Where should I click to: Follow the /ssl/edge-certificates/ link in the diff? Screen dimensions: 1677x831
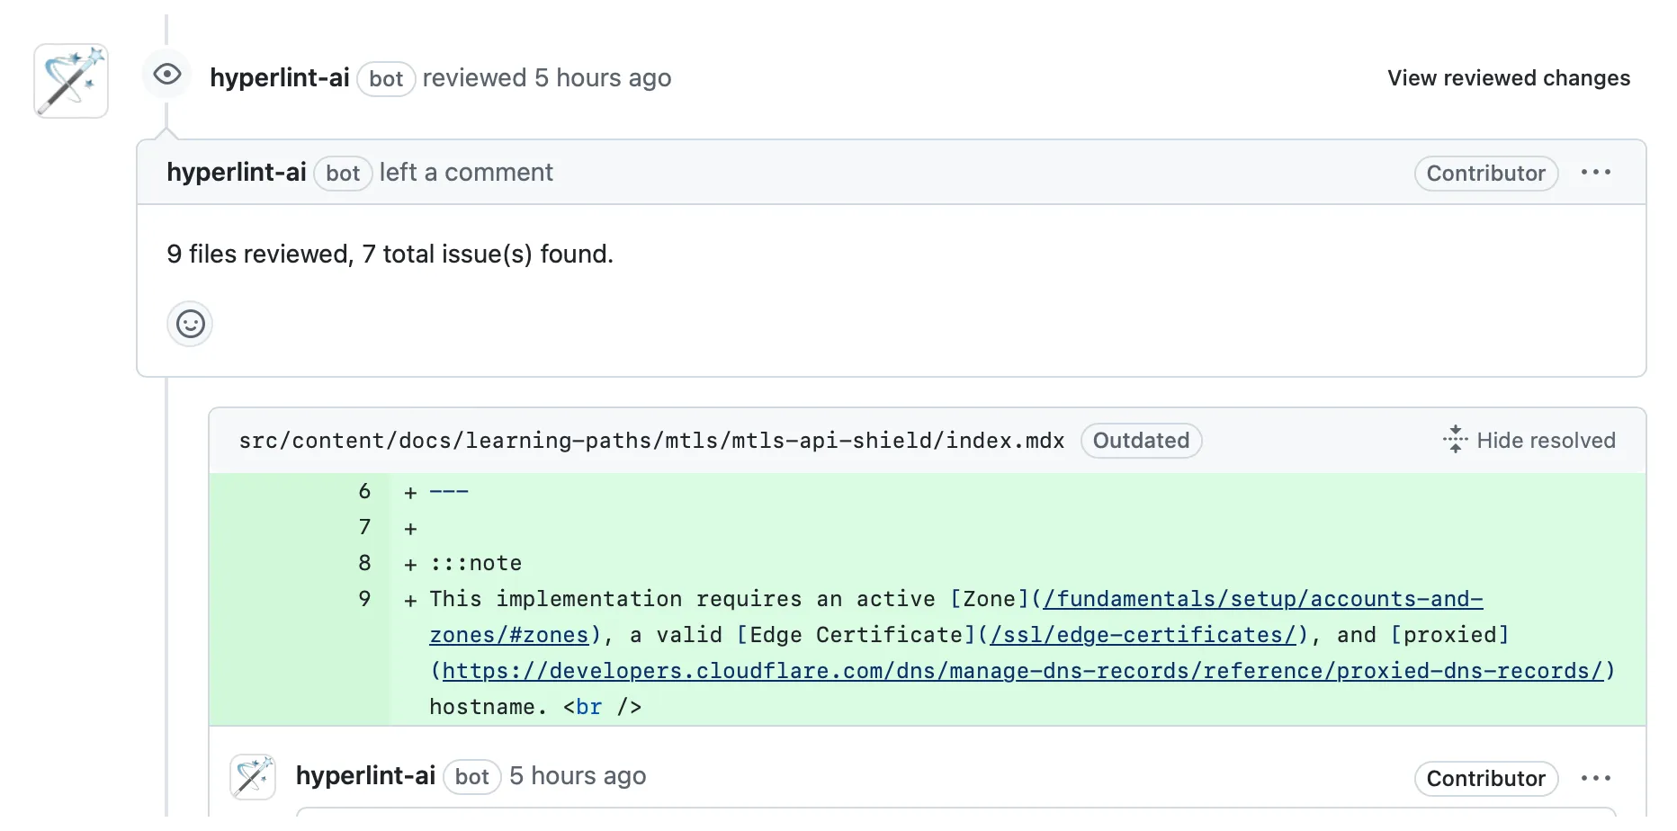coord(1143,635)
